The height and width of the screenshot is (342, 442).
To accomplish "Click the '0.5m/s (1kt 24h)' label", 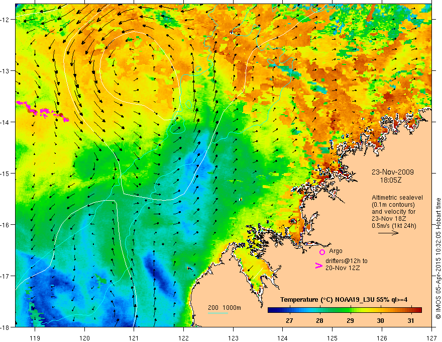I will tap(394, 226).
